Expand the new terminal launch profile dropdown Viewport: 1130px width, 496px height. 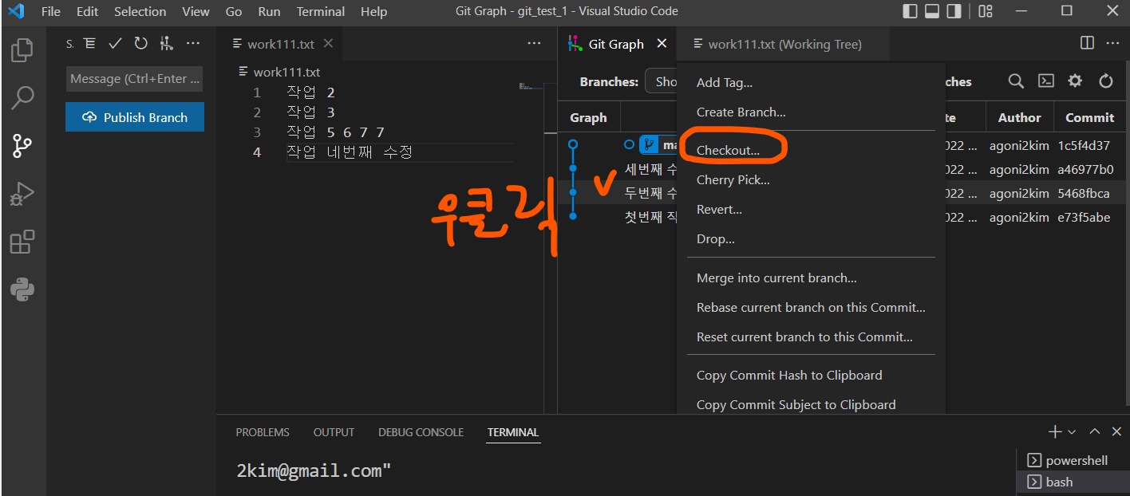click(x=1072, y=431)
